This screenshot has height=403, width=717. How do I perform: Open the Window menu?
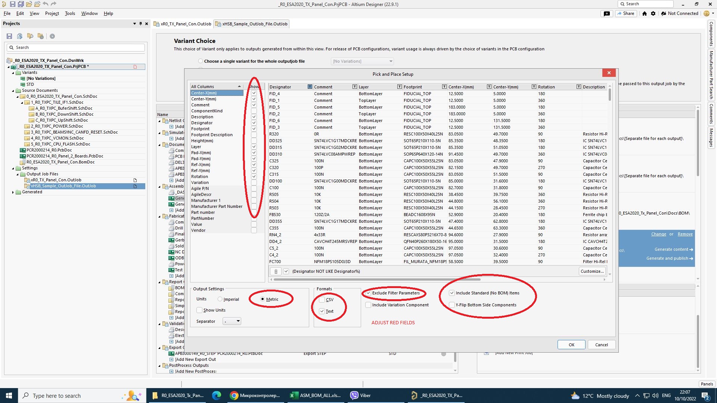pyautogui.click(x=89, y=13)
